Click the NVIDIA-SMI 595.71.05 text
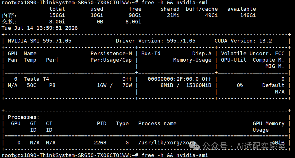This screenshot has width=295, height=158. click(40, 41)
